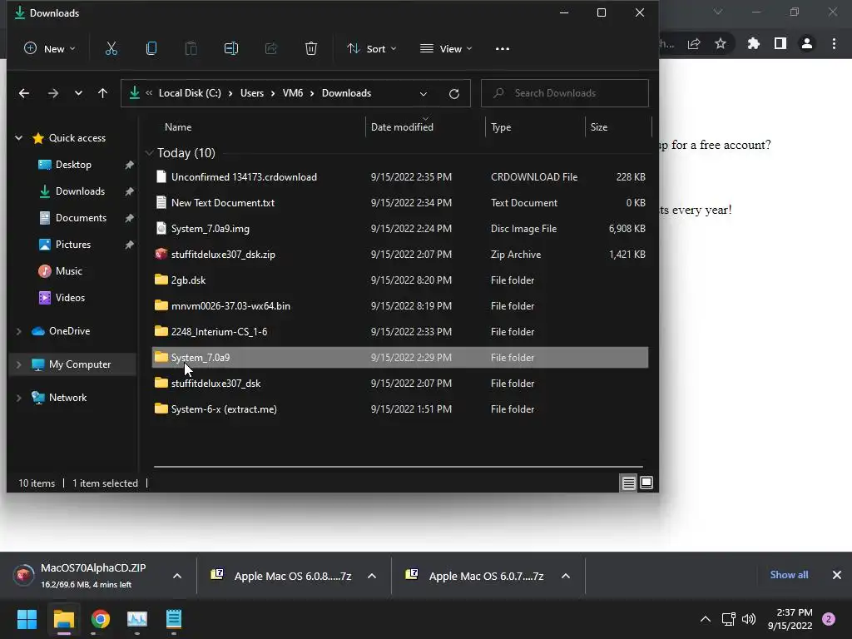Refresh the Downloads folder view
The width and height of the screenshot is (852, 639).
coord(454,93)
